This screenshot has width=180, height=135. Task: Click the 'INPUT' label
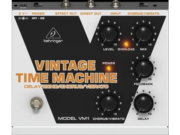coord(115,13)
